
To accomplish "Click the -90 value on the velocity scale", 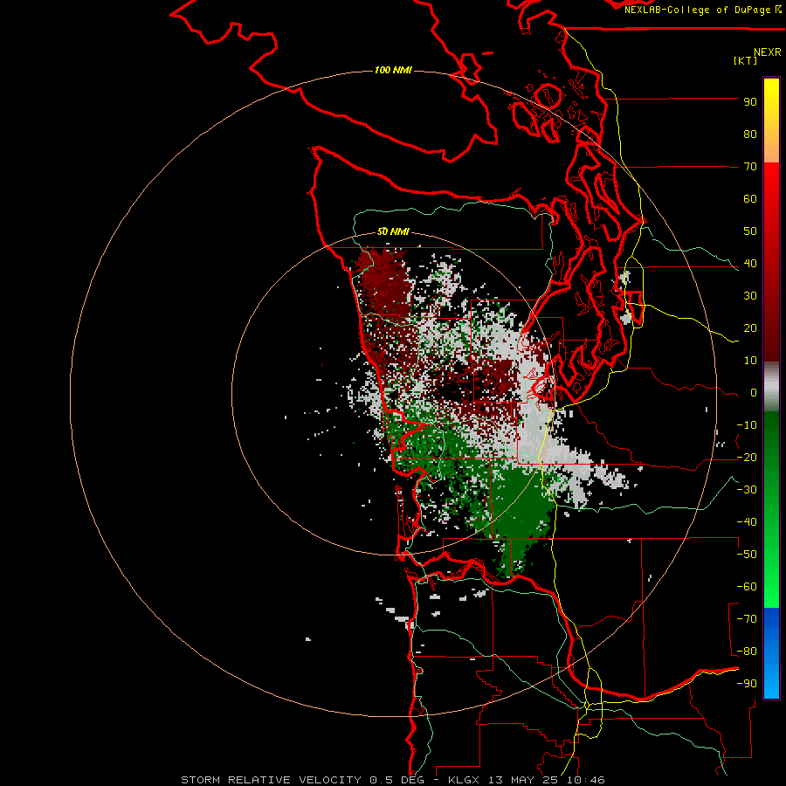I will pos(747,684).
